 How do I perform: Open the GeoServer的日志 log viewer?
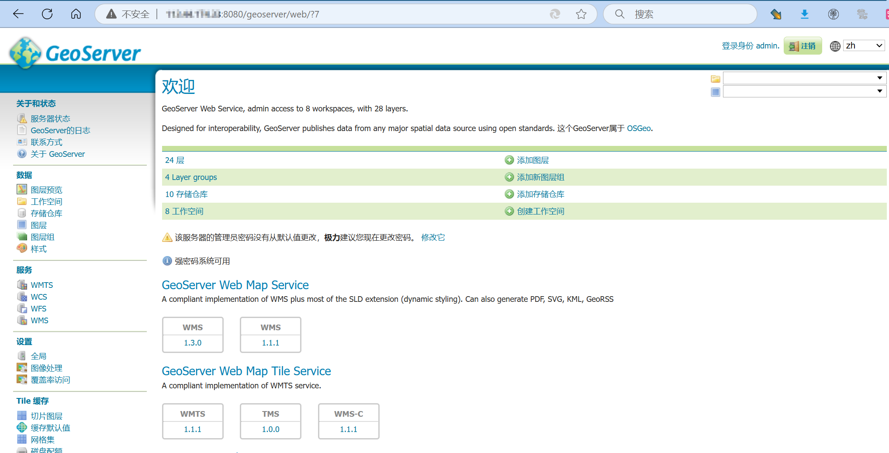pos(60,130)
